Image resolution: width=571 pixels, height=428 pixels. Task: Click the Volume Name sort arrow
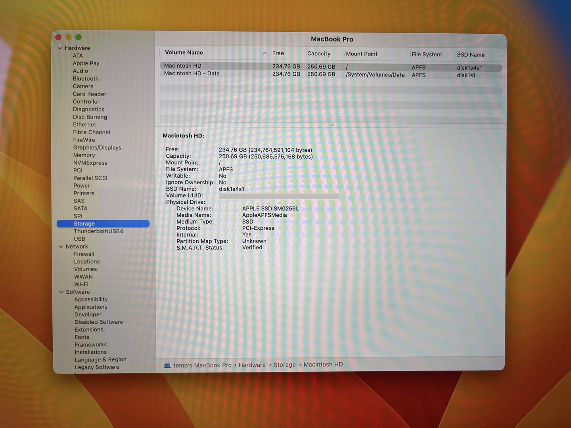[265, 53]
